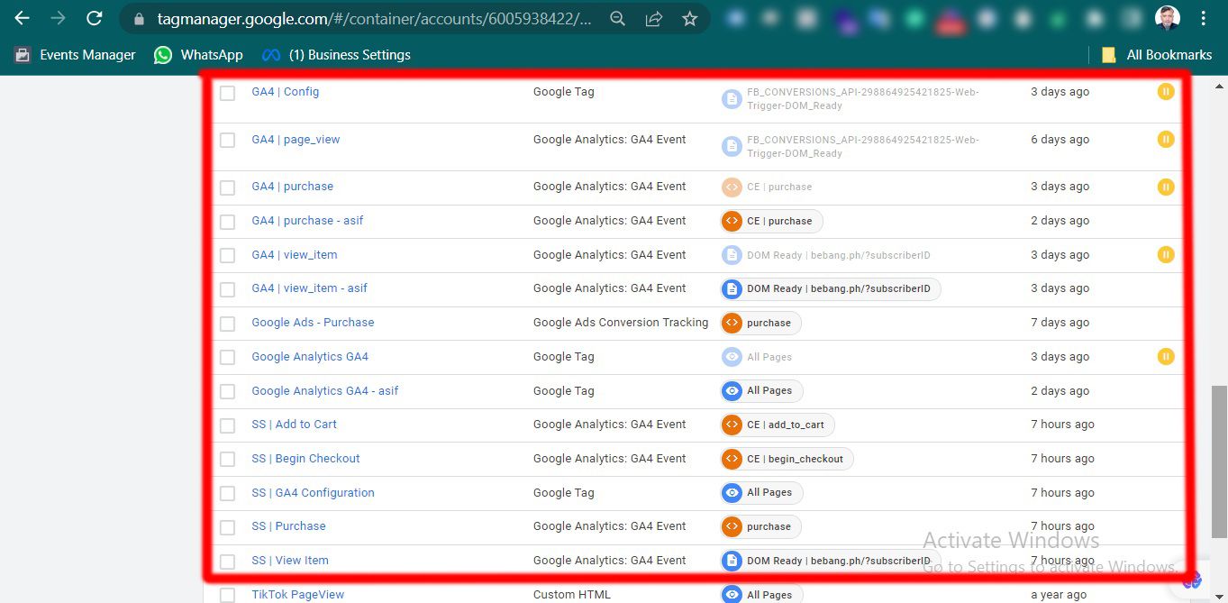Tick the checkbox for SS | Begin Checkout

227,460
